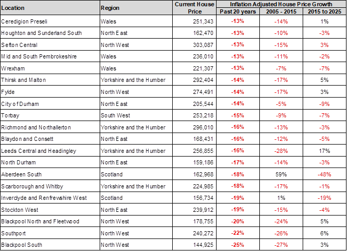Select the Houghton and Sunderland South cell

(x=42, y=33)
